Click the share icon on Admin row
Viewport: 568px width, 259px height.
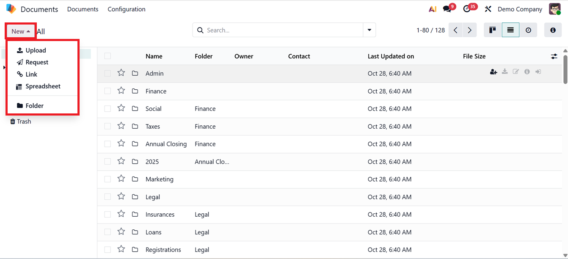tap(494, 72)
